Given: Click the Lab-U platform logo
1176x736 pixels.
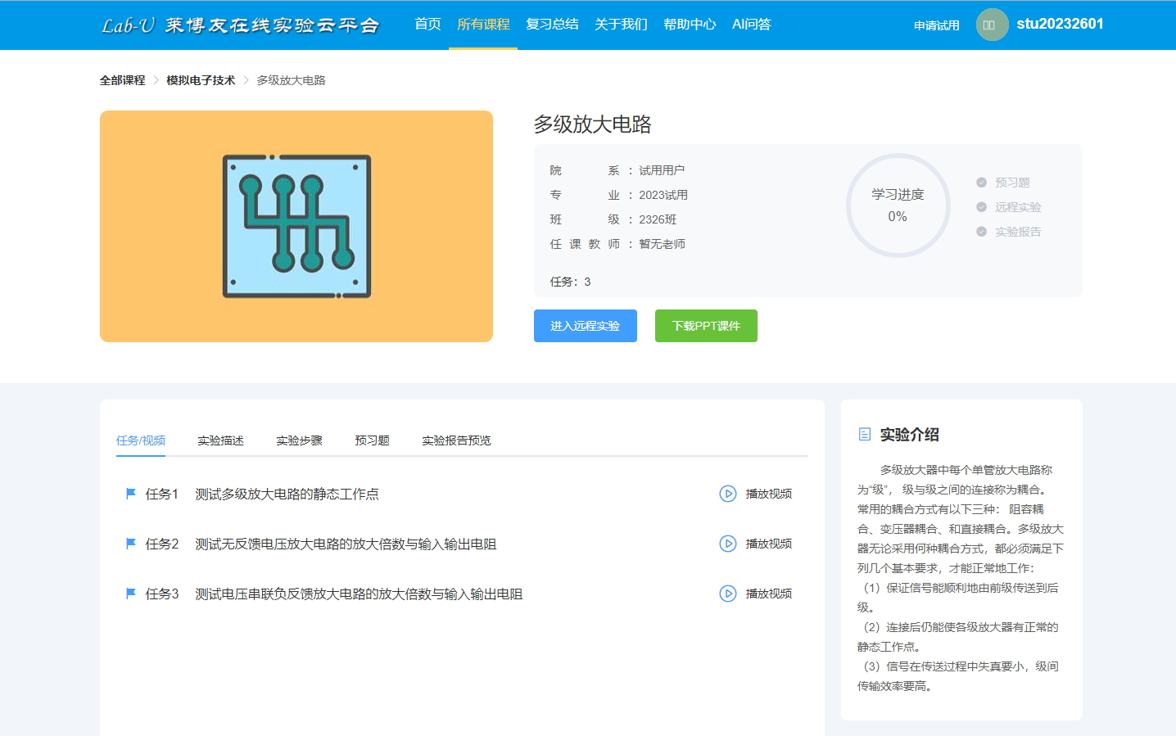Looking at the screenshot, I should [x=240, y=25].
